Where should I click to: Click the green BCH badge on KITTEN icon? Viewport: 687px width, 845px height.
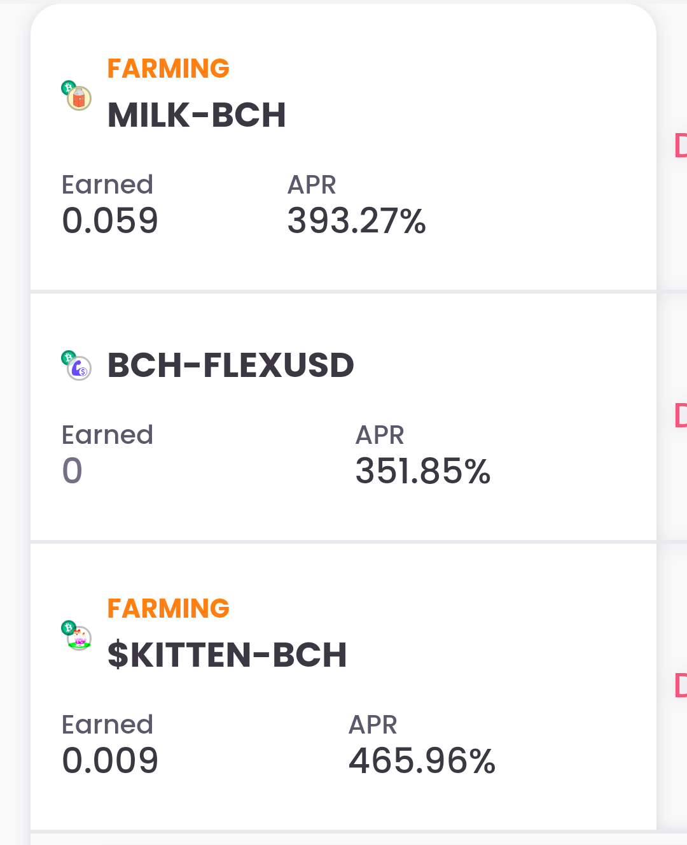coord(68,628)
